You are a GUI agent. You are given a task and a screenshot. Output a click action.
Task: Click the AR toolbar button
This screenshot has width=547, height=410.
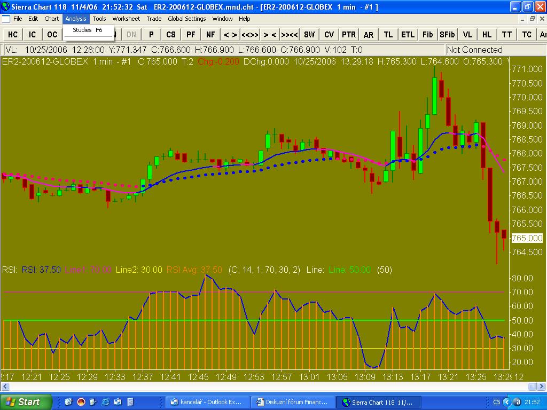tap(369, 34)
